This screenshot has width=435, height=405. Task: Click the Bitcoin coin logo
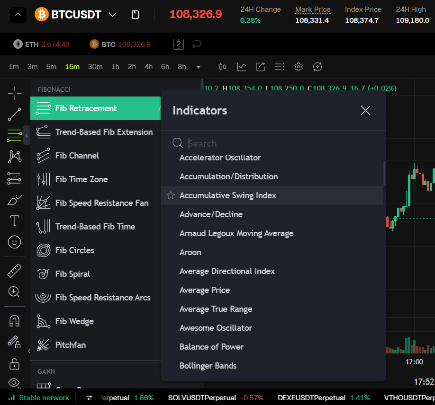(41, 14)
